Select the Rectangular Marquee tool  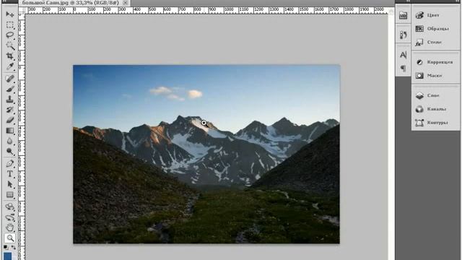[10, 25]
